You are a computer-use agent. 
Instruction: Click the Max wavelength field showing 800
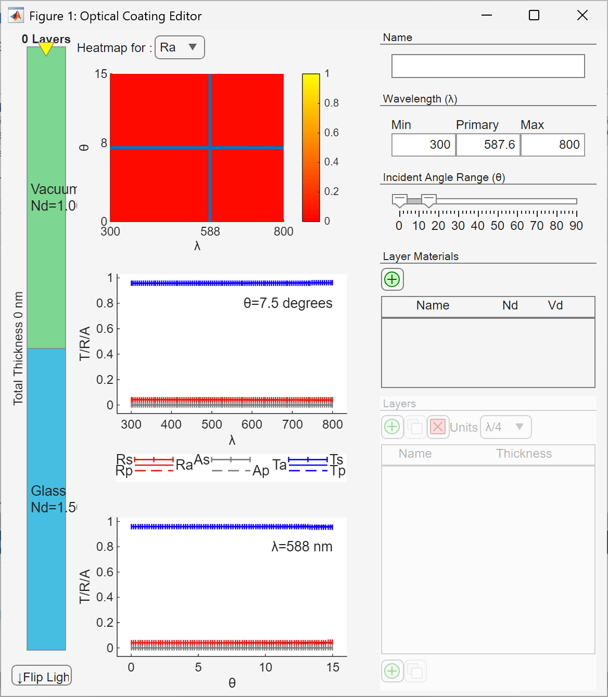pos(553,145)
